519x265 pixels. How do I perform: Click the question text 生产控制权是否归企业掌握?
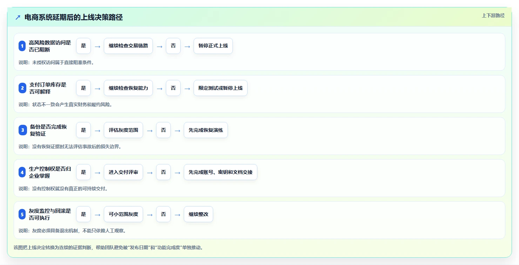(50, 172)
